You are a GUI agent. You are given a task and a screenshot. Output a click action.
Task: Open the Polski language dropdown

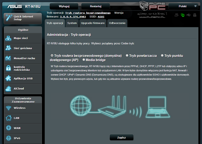[x=183, y=6]
